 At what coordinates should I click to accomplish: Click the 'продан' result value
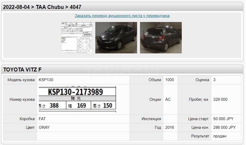220,136
